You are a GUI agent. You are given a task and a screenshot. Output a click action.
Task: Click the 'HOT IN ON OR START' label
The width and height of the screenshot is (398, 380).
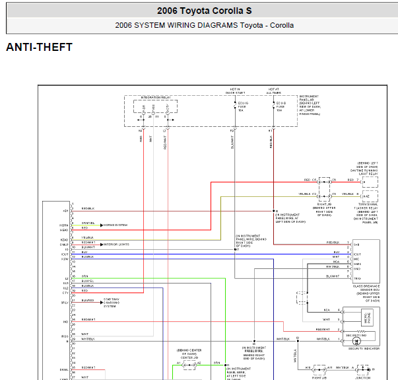point(235,91)
